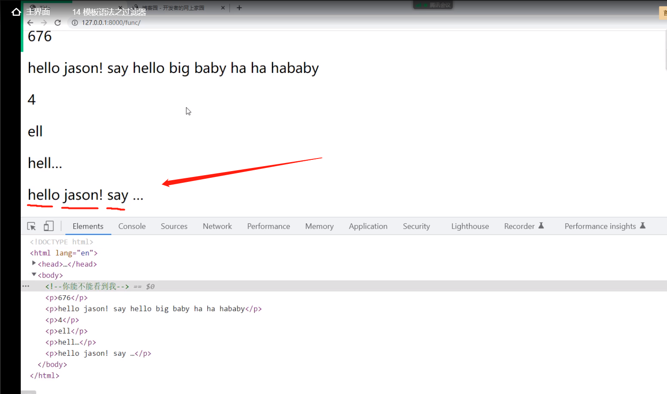
Task: Click the page text "676"
Action: [40, 36]
